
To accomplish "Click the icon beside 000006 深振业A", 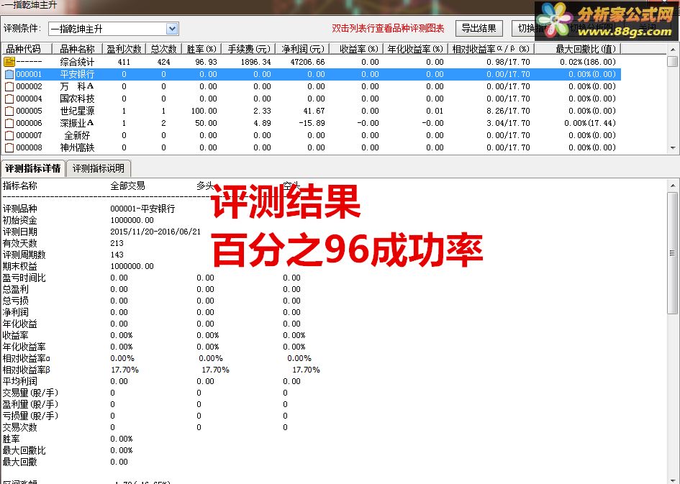I will point(9,123).
